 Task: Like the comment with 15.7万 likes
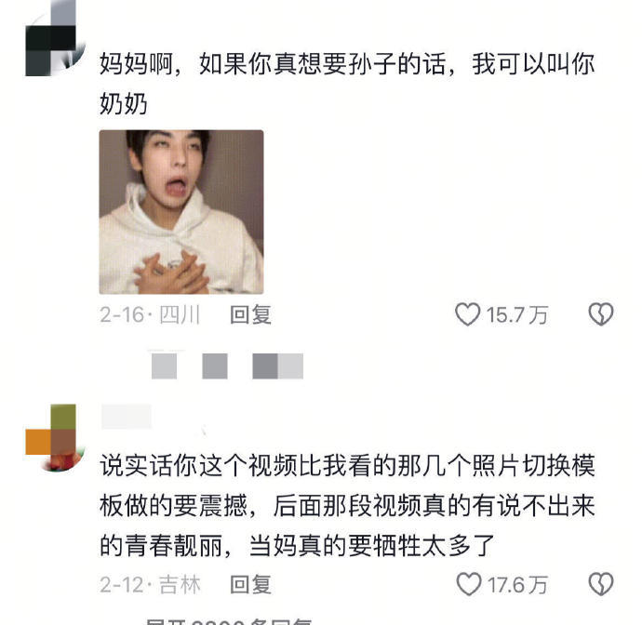tap(467, 314)
